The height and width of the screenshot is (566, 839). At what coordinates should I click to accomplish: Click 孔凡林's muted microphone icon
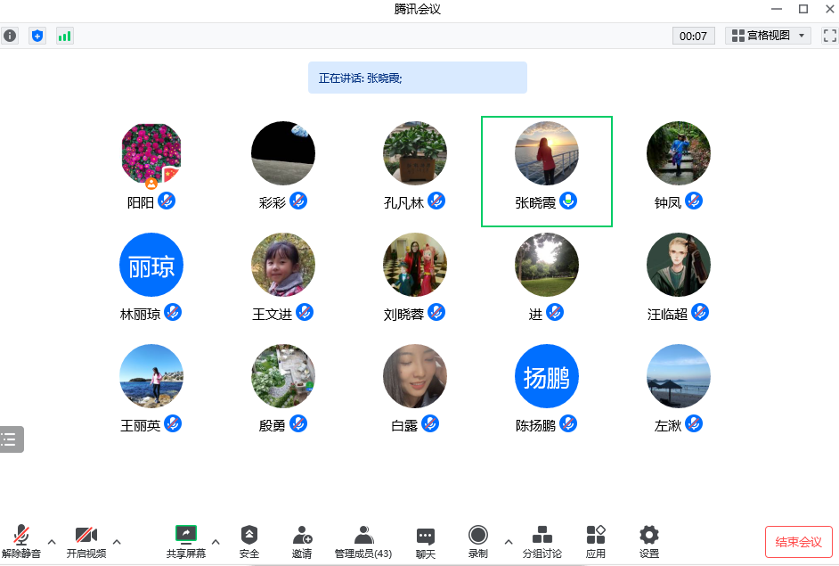coord(436,201)
